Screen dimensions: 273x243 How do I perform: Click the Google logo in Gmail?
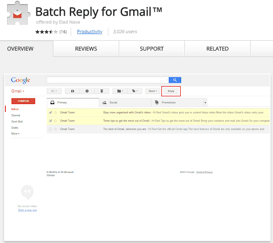pos(21,80)
